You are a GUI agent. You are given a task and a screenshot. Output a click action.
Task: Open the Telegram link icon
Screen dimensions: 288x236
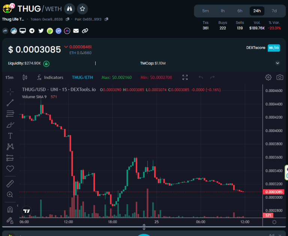pyautogui.click(x=32, y=31)
